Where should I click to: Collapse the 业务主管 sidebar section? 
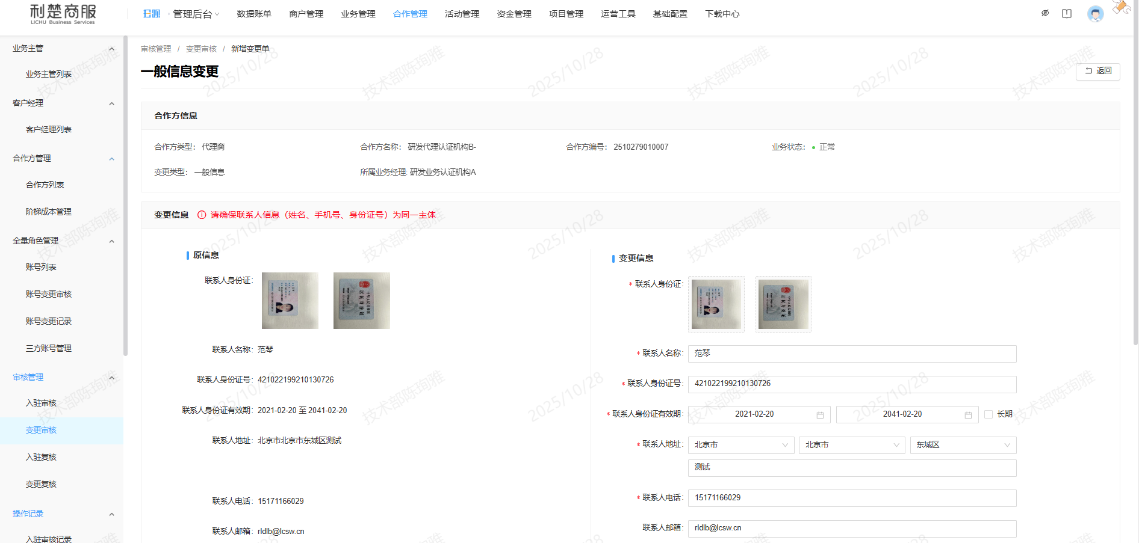[111, 49]
